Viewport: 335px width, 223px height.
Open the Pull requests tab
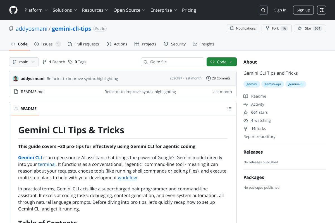tap(83, 44)
